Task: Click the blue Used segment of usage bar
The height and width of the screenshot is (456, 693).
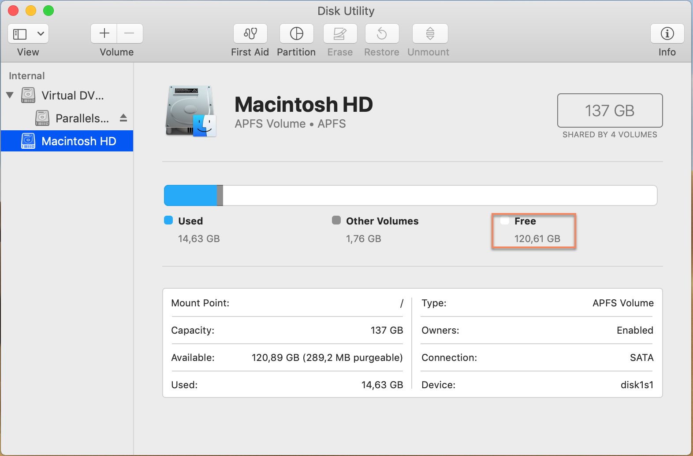Action: [x=190, y=195]
